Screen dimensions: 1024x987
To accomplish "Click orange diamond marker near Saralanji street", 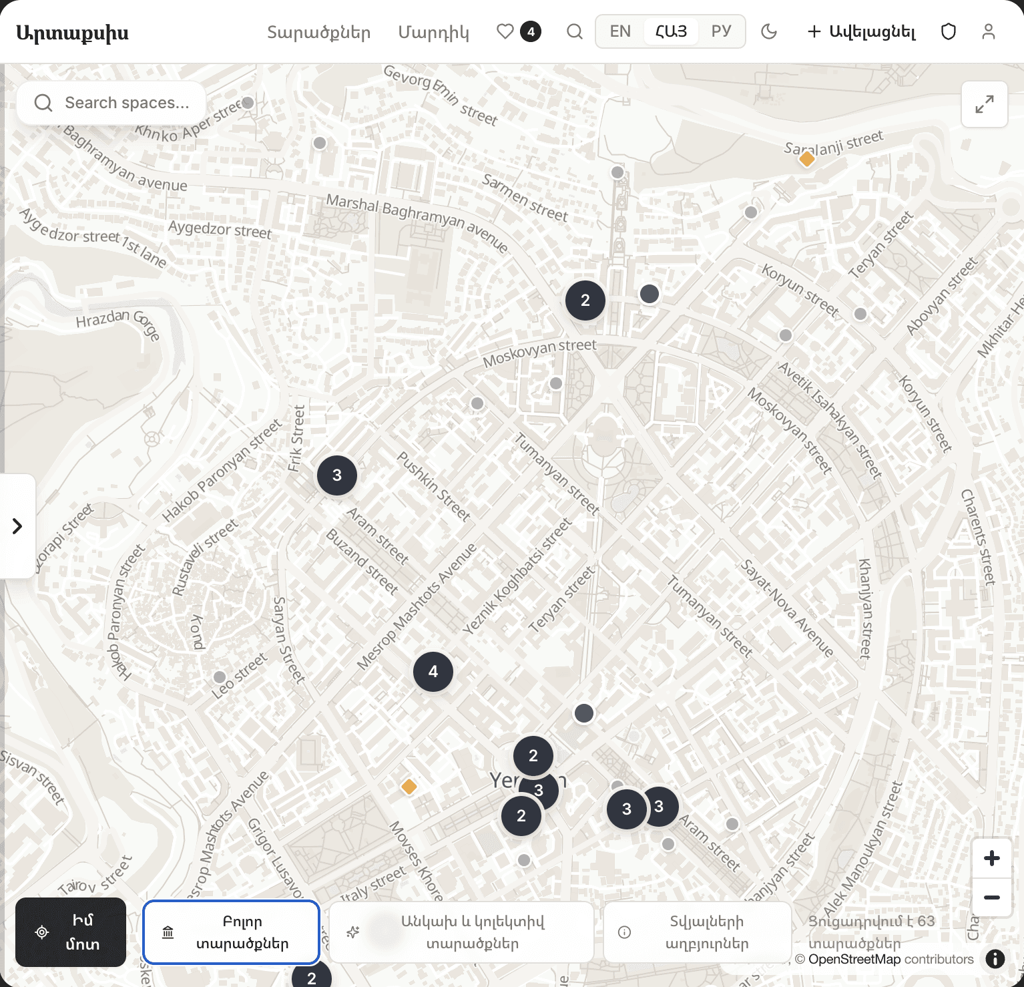I will click(x=807, y=159).
